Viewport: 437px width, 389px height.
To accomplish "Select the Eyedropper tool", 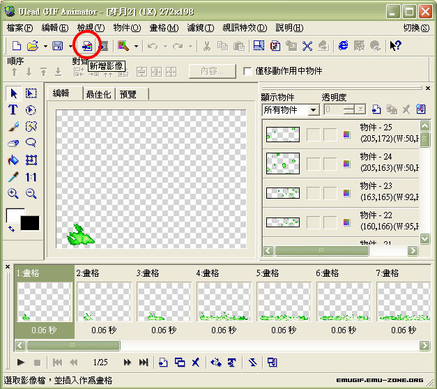I will pos(13,177).
